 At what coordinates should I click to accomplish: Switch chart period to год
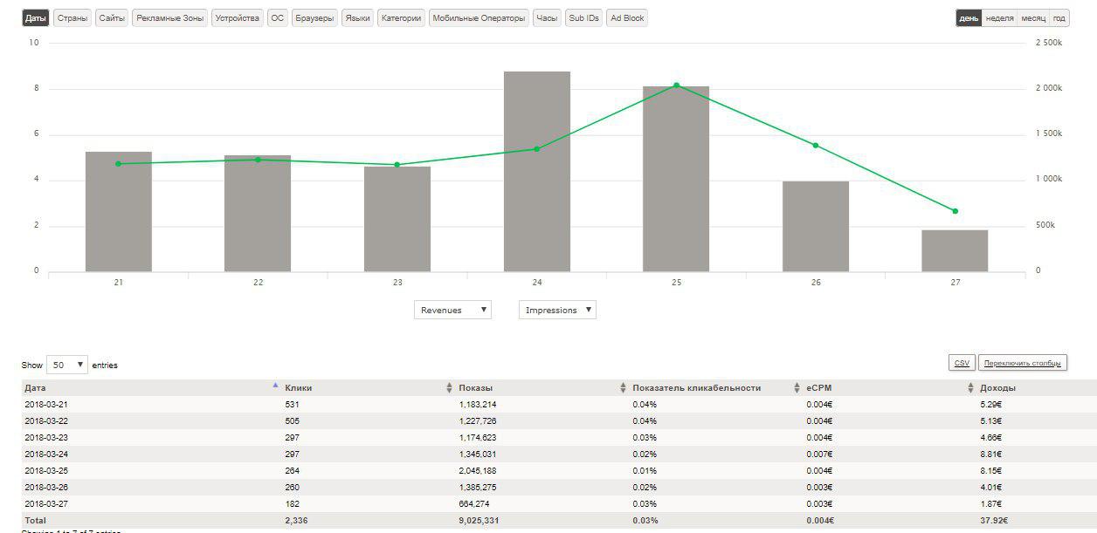coord(1059,18)
